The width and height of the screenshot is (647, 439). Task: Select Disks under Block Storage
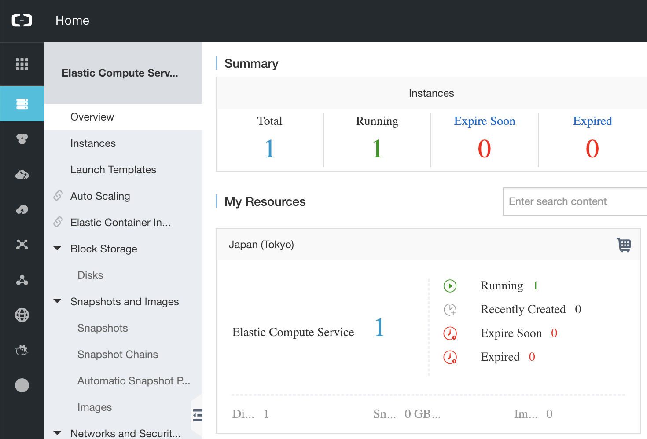coord(90,275)
